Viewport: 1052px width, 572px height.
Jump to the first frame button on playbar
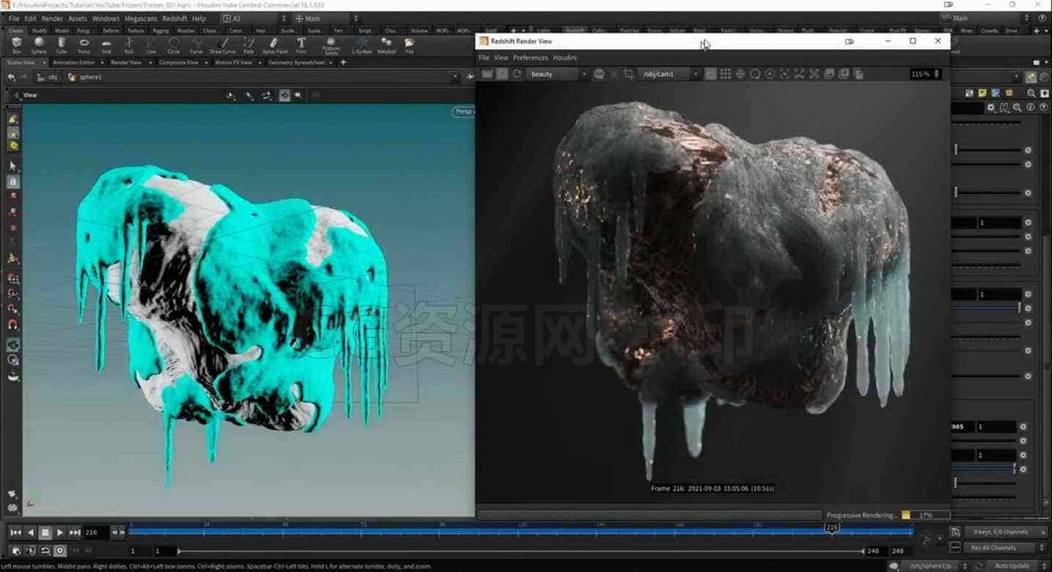click(15, 532)
